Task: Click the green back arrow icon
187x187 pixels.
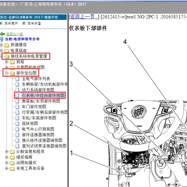Action: 2,34
